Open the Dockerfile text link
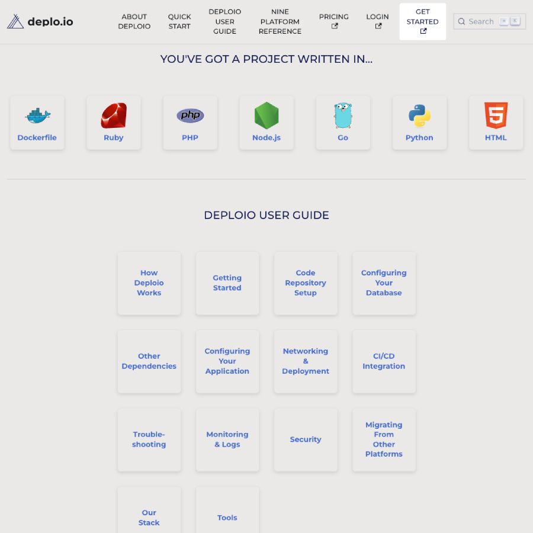 coord(37,137)
